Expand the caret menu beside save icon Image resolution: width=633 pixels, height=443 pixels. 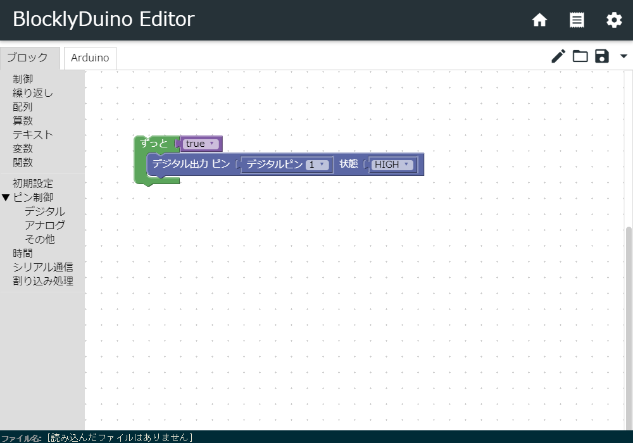point(624,56)
